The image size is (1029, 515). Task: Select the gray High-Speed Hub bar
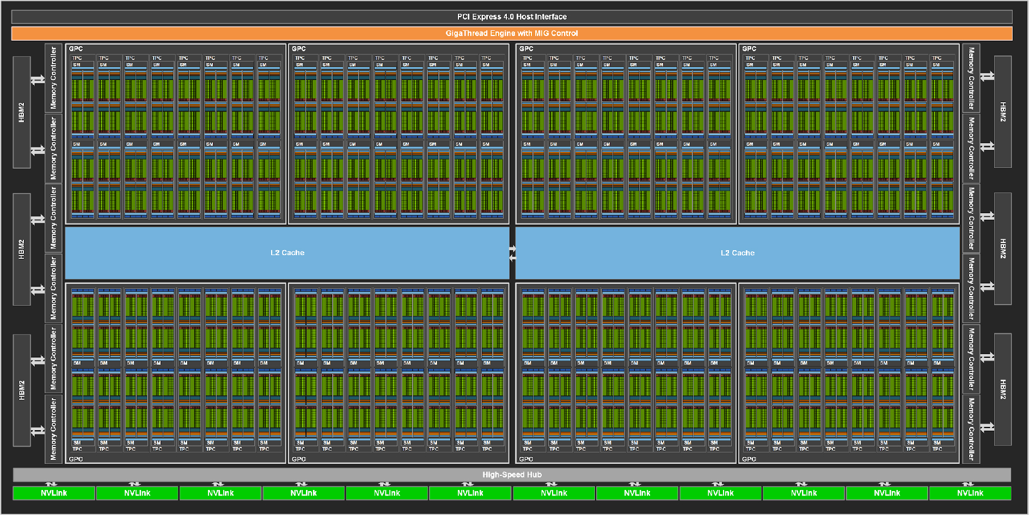[x=512, y=475]
